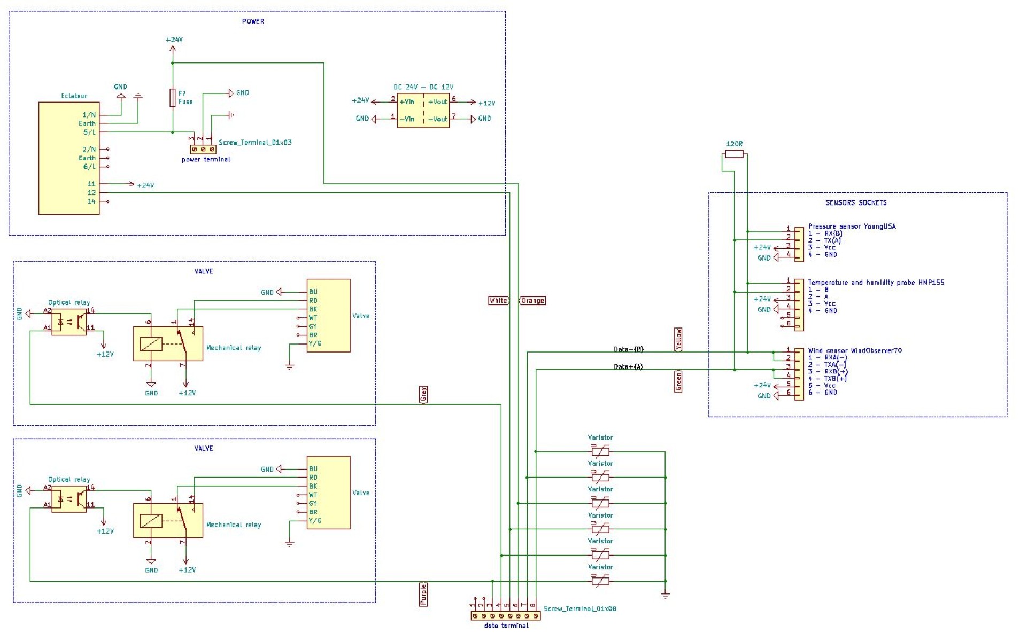The image size is (1028, 641).
Task: Click the Wind sensor WindObserver70 connector
Action: tap(799, 374)
